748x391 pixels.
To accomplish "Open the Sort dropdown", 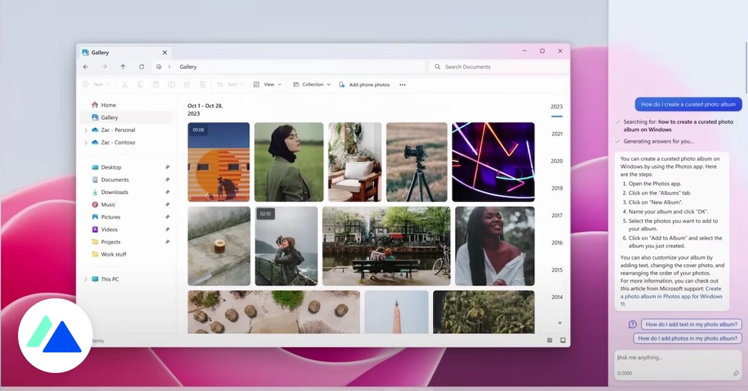I will [229, 84].
